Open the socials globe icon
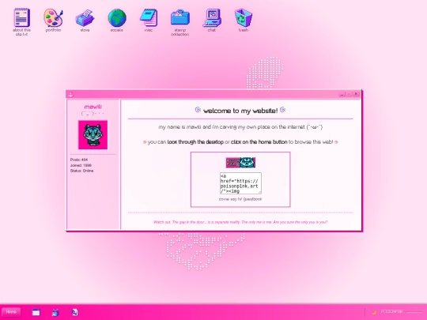The height and width of the screenshot is (320, 427). (x=117, y=21)
